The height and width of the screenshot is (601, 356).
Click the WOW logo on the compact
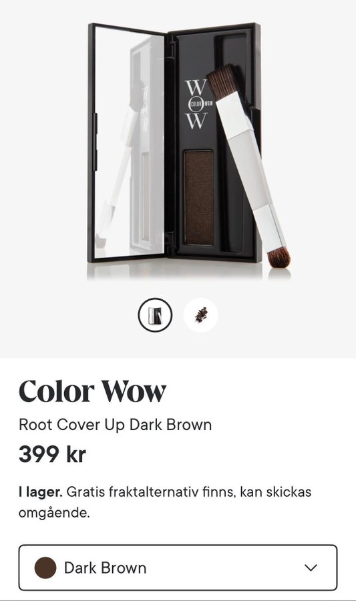tap(196, 104)
